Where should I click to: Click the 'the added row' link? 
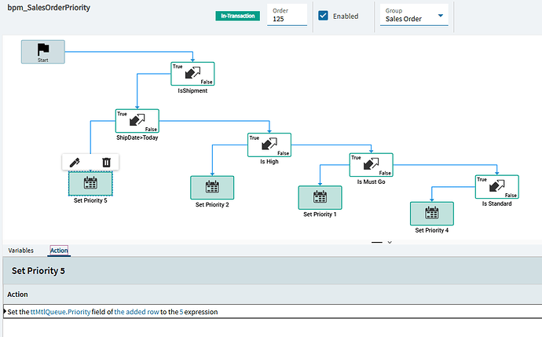[137, 312]
